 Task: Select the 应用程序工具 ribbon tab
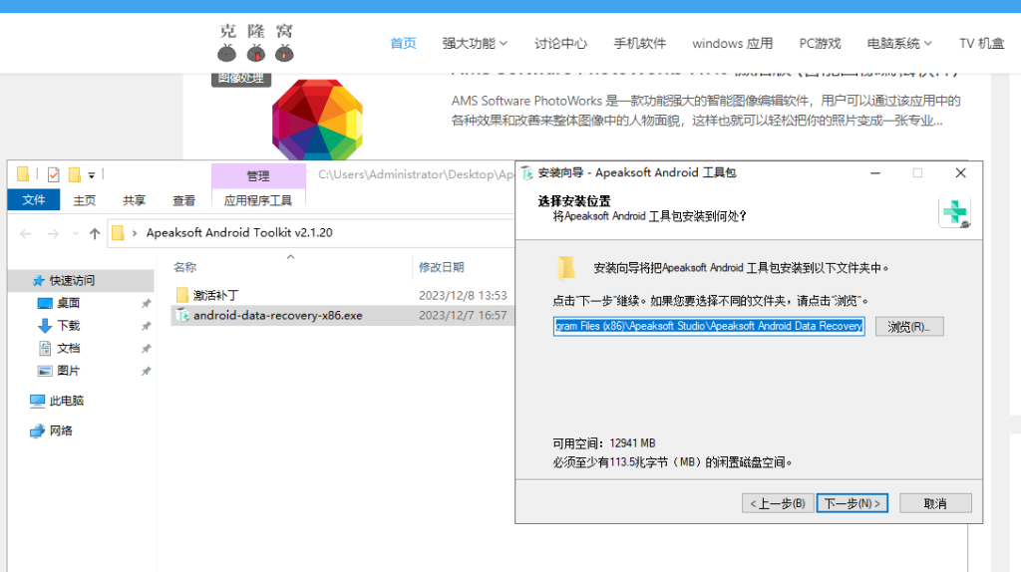[258, 200]
